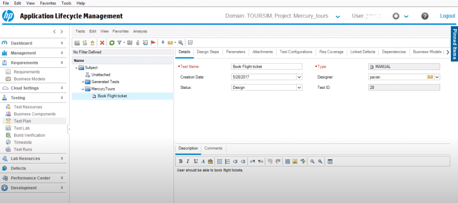Image resolution: width=458 pixels, height=203 pixels.
Task: Toggle italic formatting in description
Action: click(188, 161)
